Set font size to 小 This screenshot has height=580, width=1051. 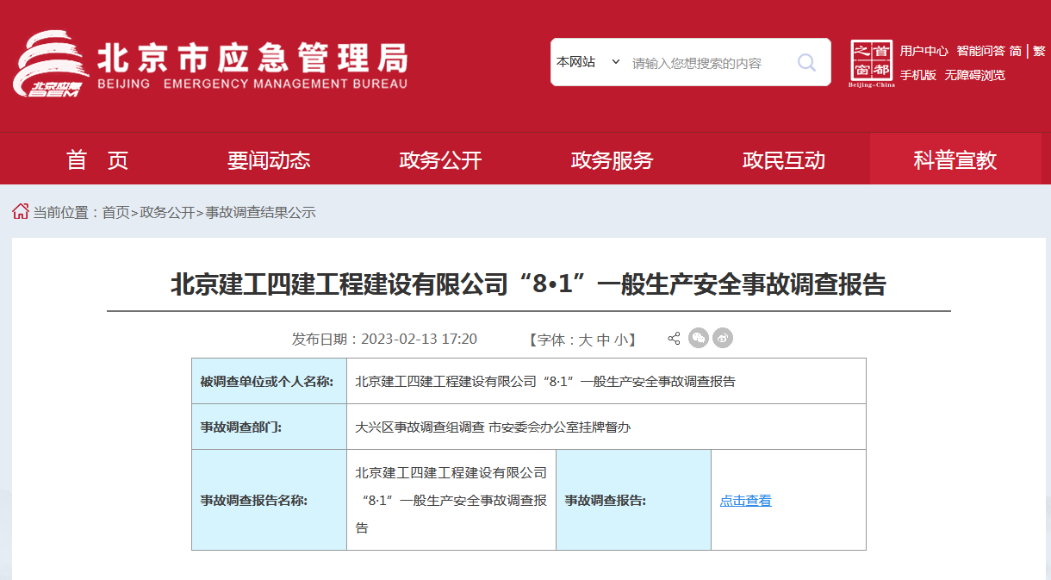621,340
